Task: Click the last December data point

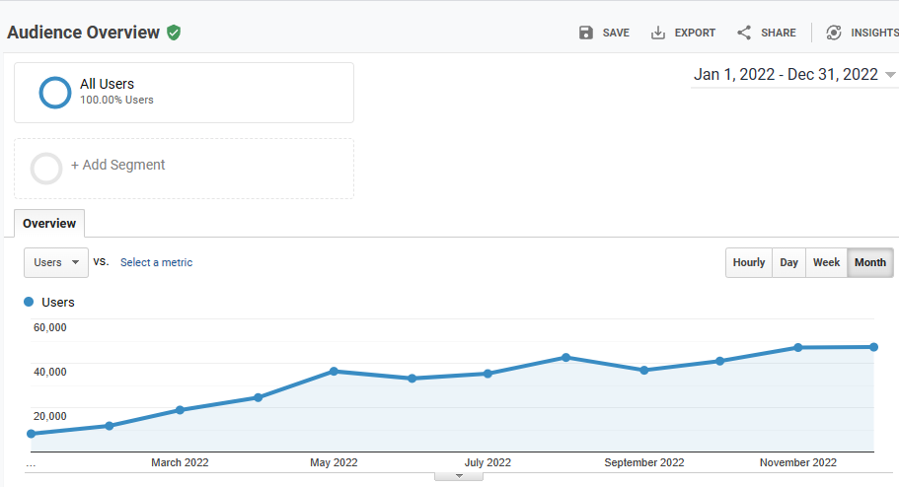Action: click(x=873, y=347)
